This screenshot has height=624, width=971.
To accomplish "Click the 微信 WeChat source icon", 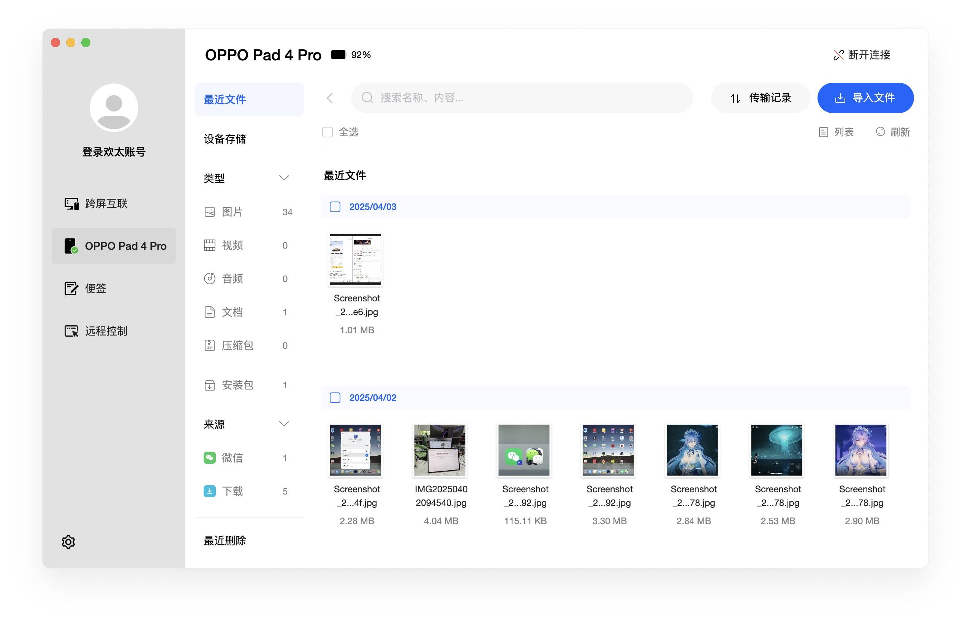I will (x=210, y=457).
